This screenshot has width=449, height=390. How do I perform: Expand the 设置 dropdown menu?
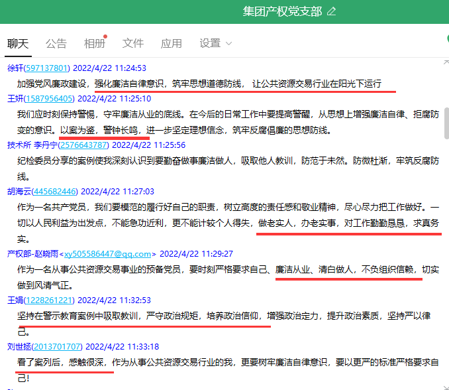216,44
